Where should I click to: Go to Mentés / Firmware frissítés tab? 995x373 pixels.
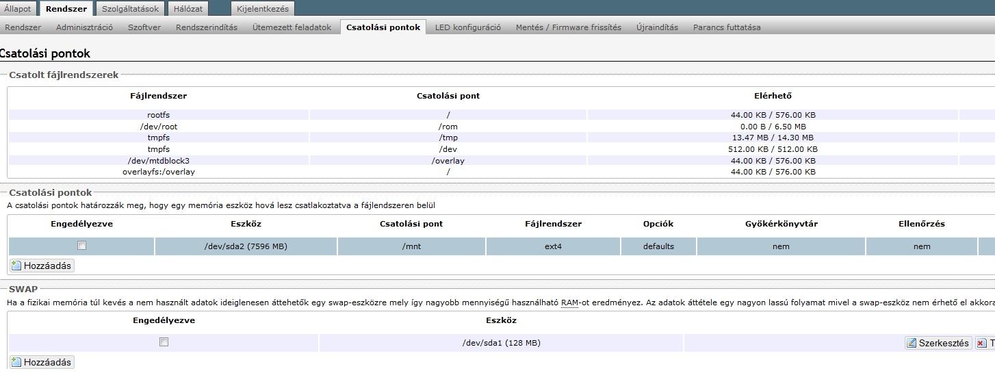click(569, 27)
